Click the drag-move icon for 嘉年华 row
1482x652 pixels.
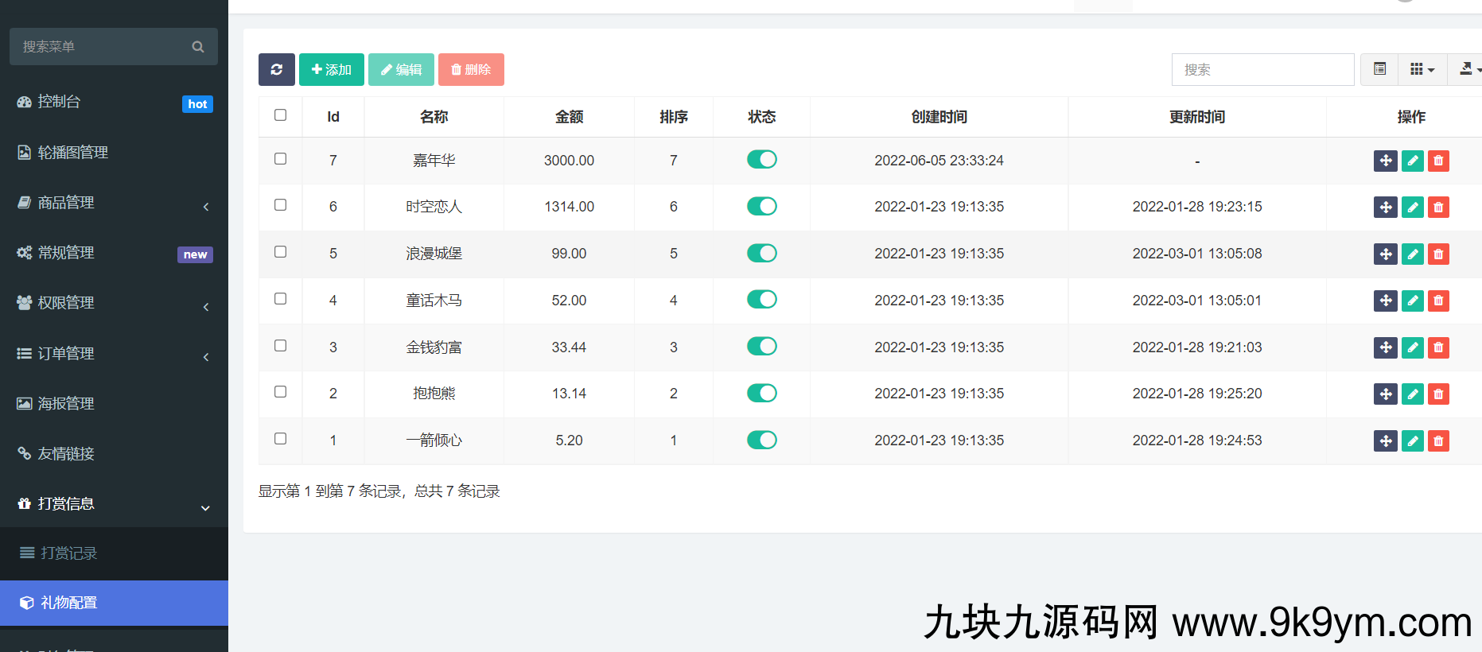point(1385,161)
